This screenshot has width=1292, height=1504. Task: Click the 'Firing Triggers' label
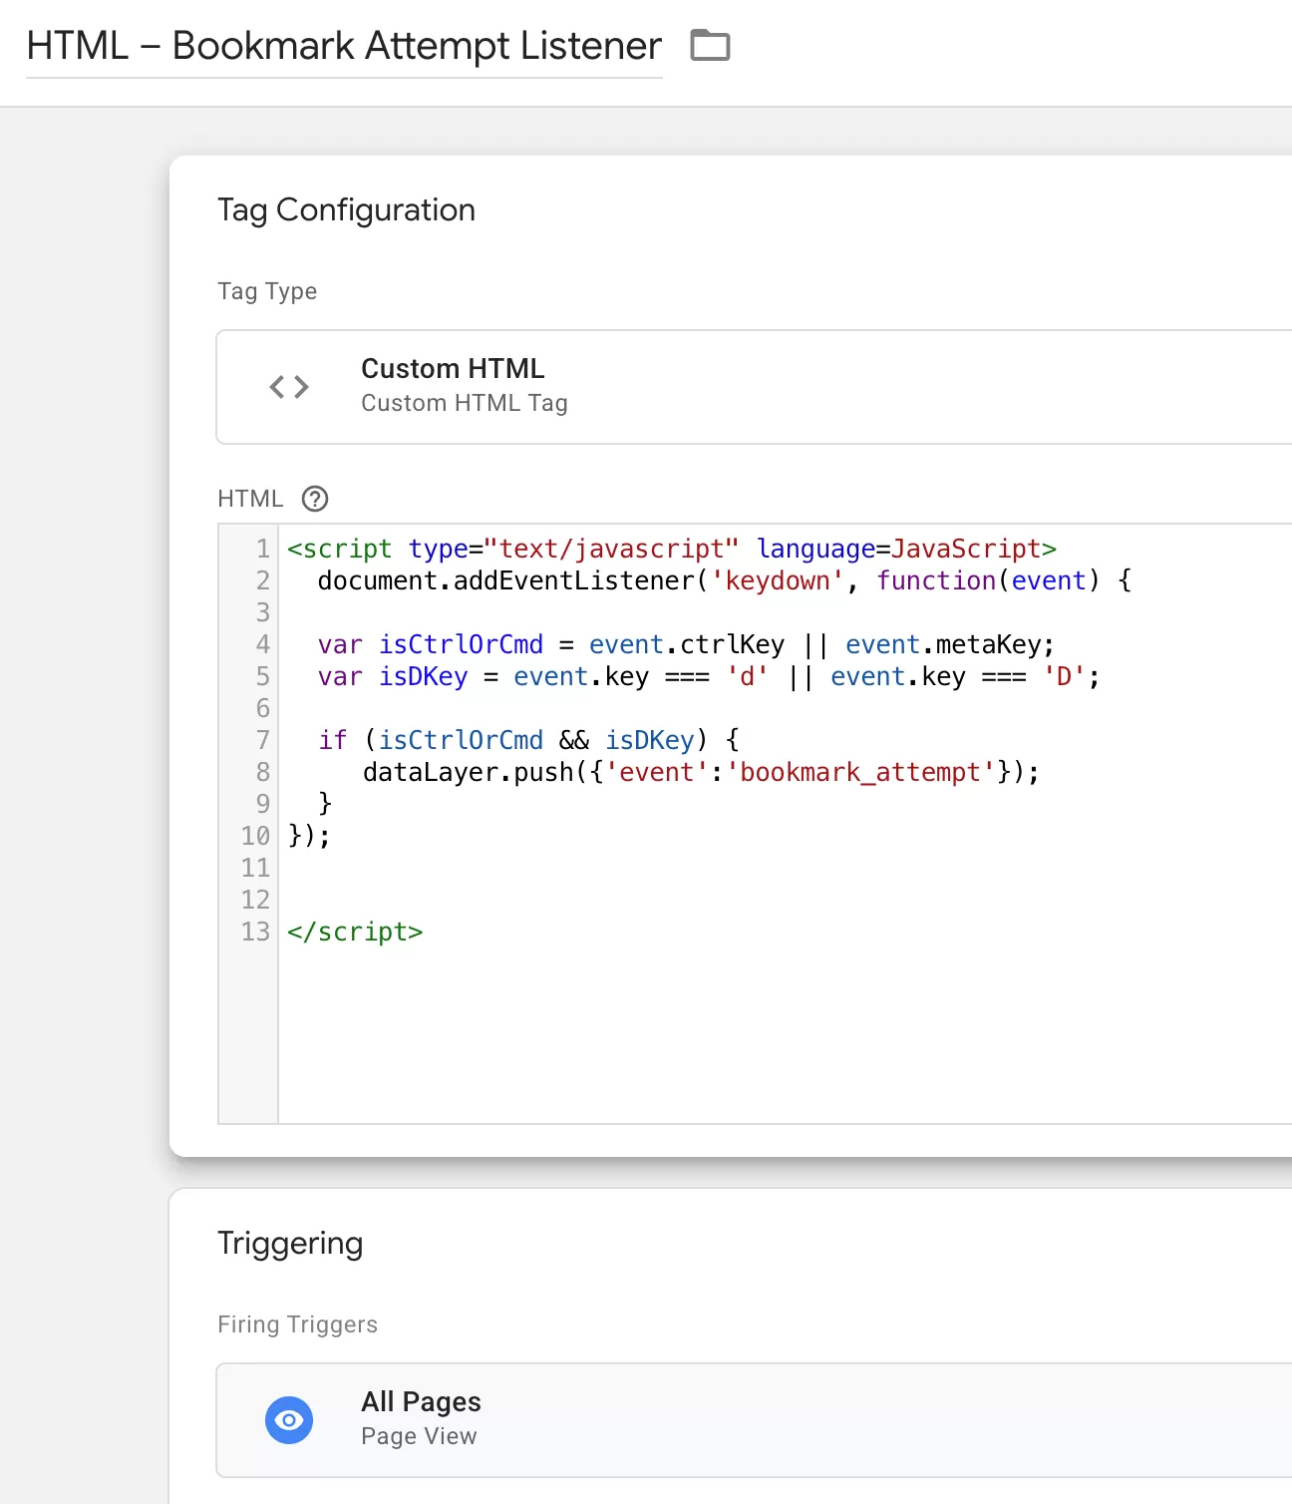pos(297,1324)
